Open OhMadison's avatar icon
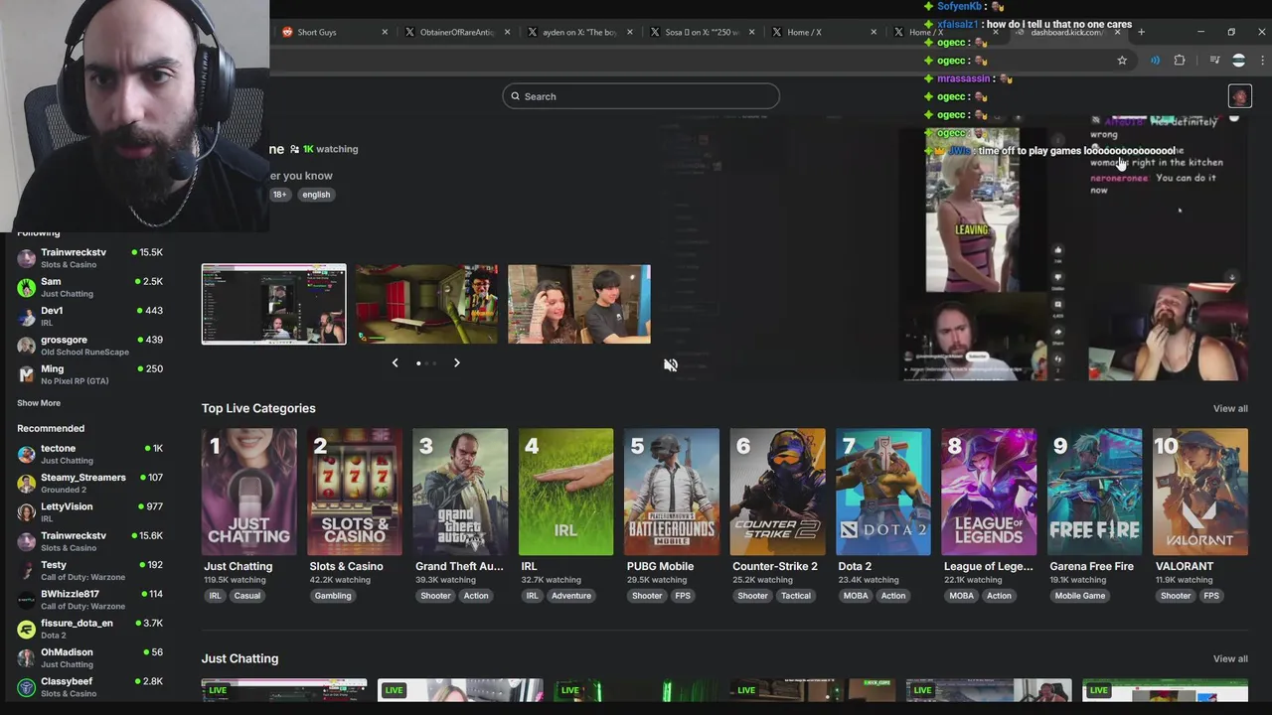The width and height of the screenshot is (1272, 715). (x=26, y=658)
